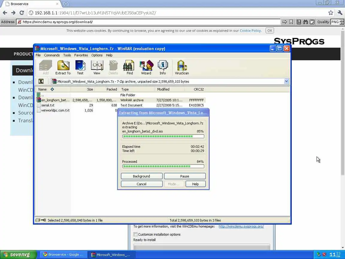Image resolution: width=345 pixels, height=259 pixels.
Task: Click the file extraction progress bar
Action: [163, 136]
